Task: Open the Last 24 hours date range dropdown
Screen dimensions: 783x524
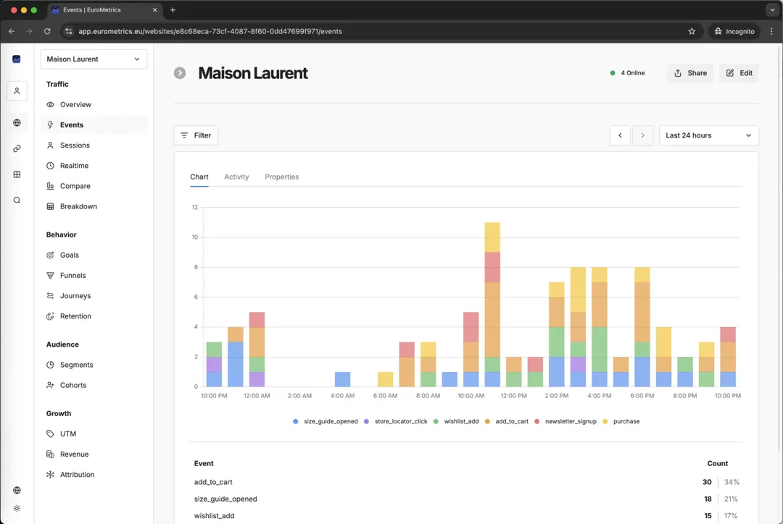Action: coord(708,135)
